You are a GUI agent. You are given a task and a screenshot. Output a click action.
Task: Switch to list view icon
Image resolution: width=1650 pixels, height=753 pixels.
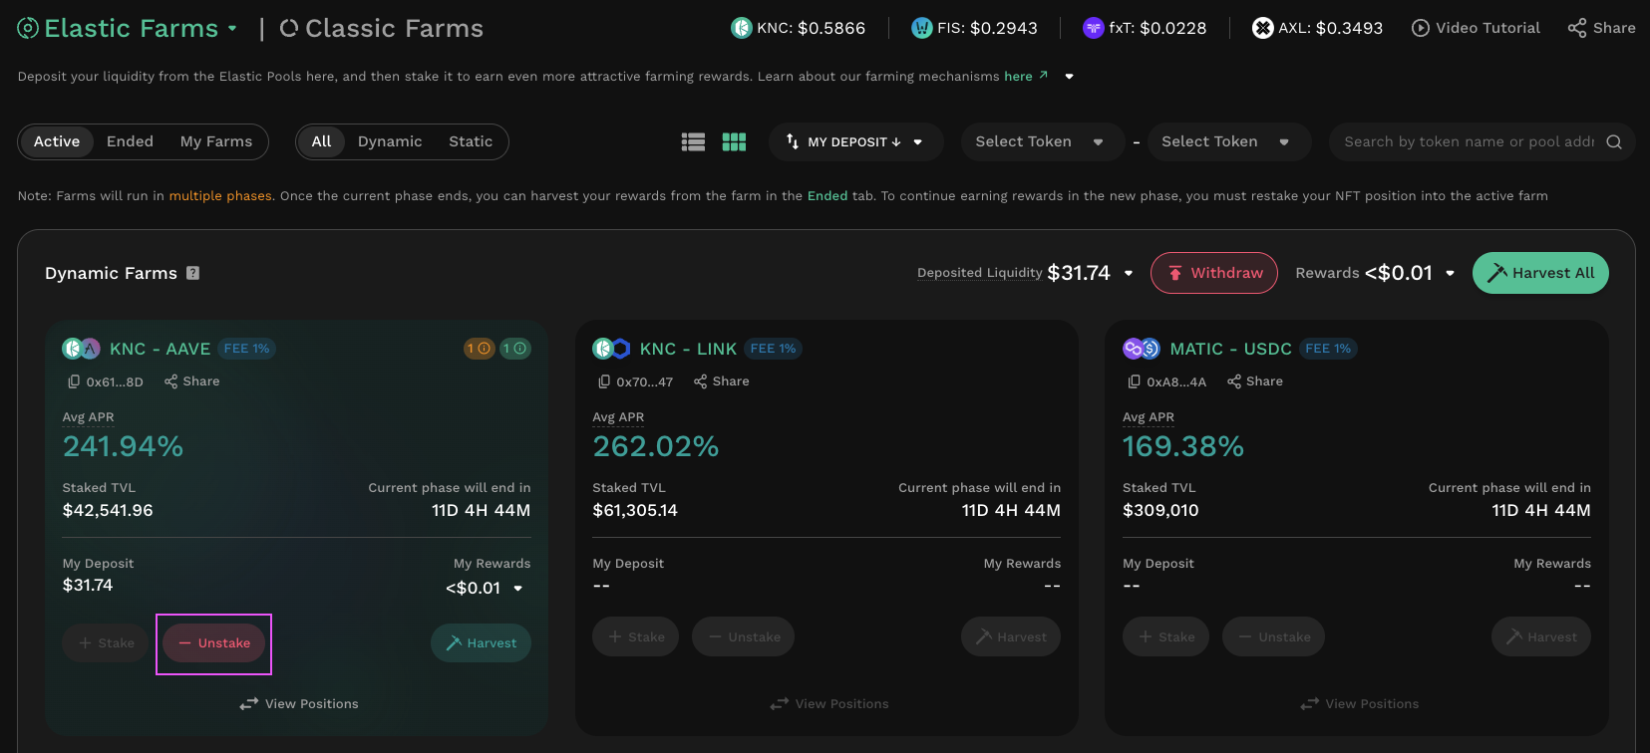pyautogui.click(x=693, y=142)
